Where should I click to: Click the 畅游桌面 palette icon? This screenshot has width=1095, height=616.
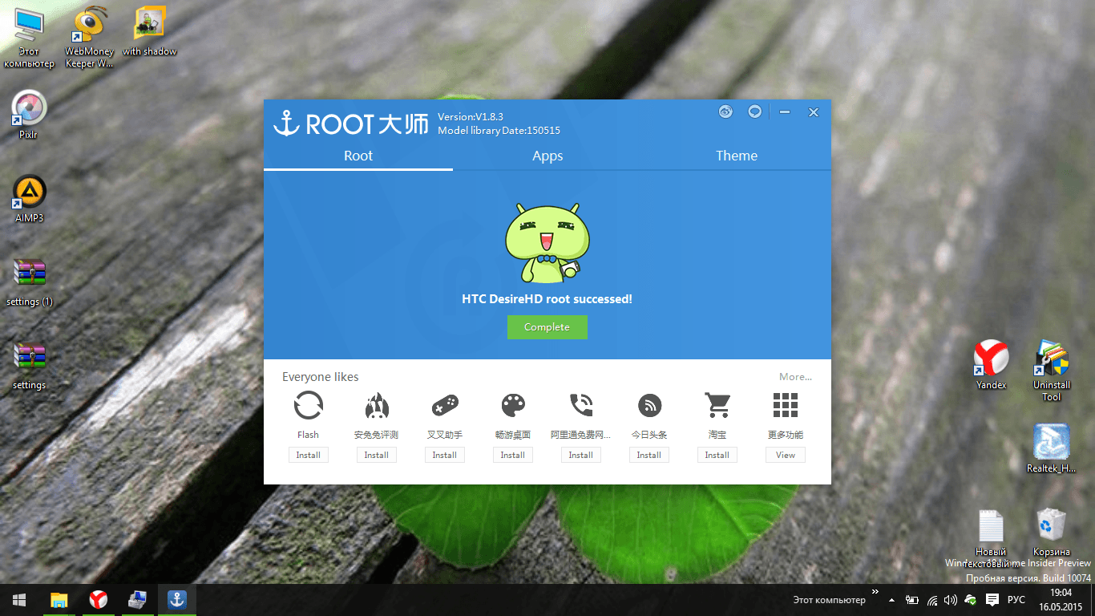pos(513,406)
